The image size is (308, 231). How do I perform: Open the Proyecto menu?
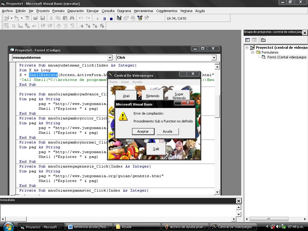pyautogui.click(x=43, y=11)
